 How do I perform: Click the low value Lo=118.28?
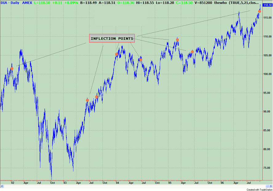point(165,3)
